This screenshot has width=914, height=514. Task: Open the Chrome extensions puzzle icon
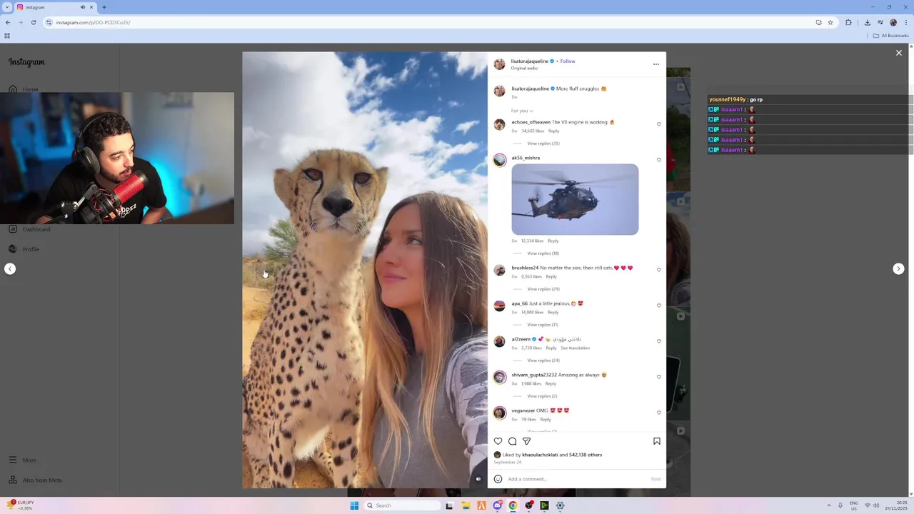848,22
